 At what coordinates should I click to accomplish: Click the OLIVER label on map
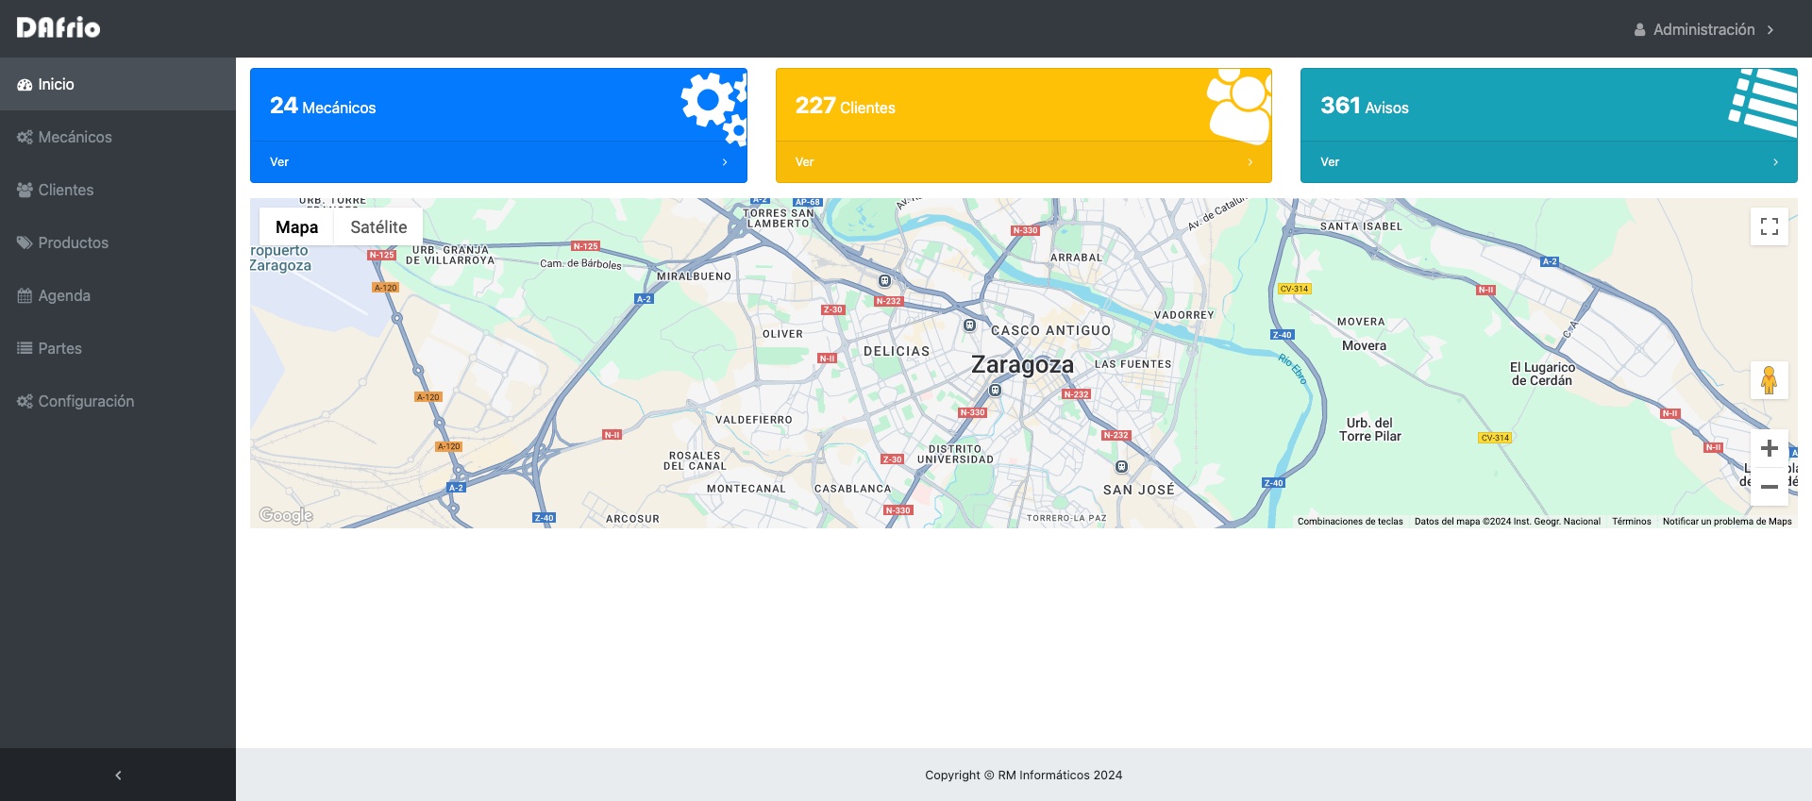782,334
